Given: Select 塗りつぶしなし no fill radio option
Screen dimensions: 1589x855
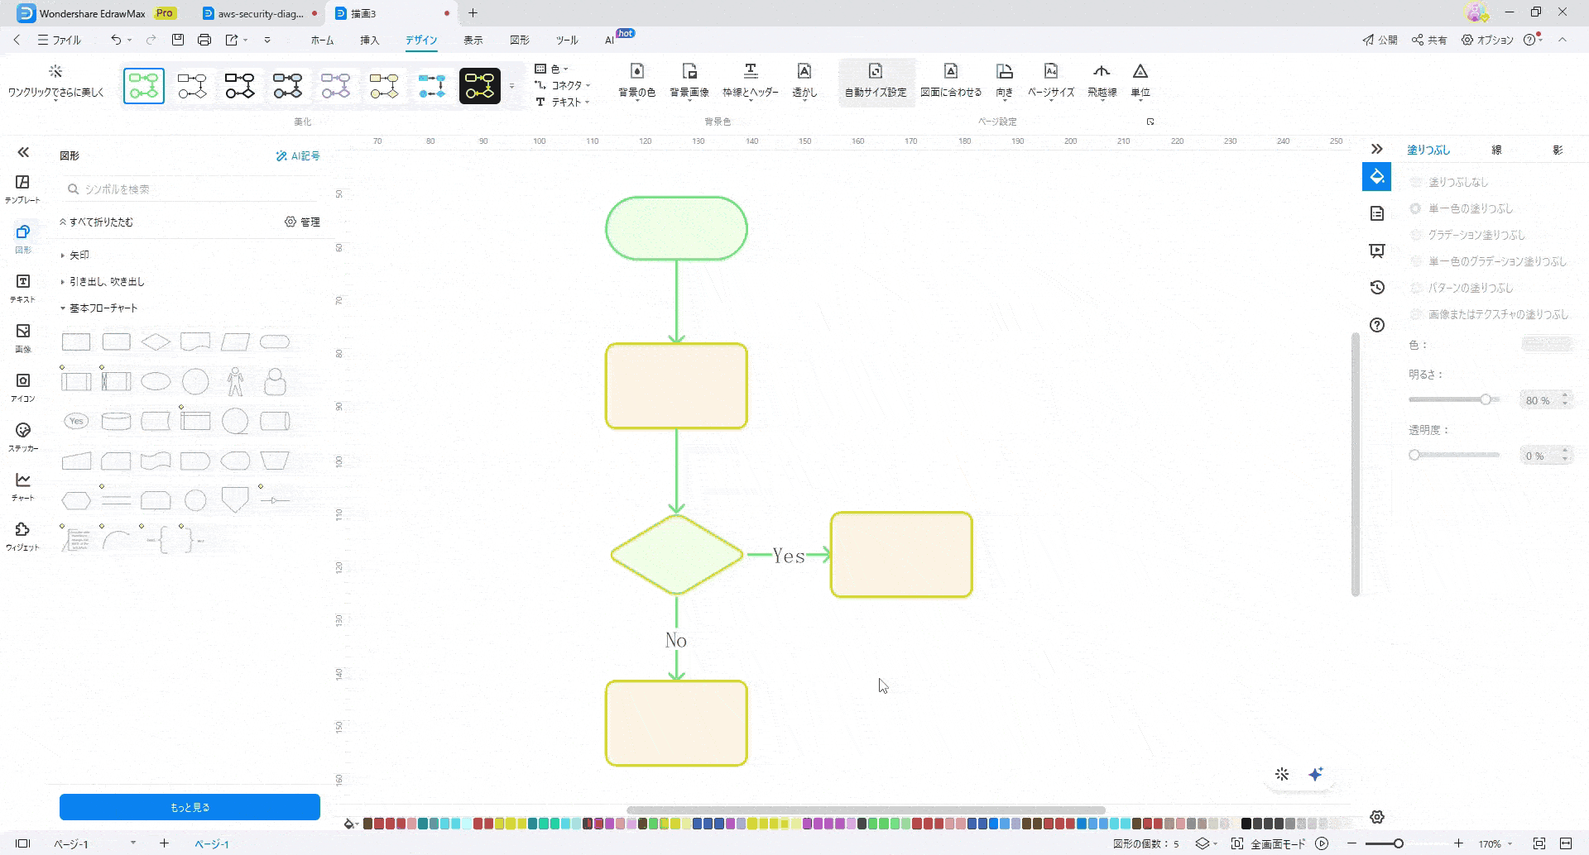Looking at the screenshot, I should coord(1416,182).
